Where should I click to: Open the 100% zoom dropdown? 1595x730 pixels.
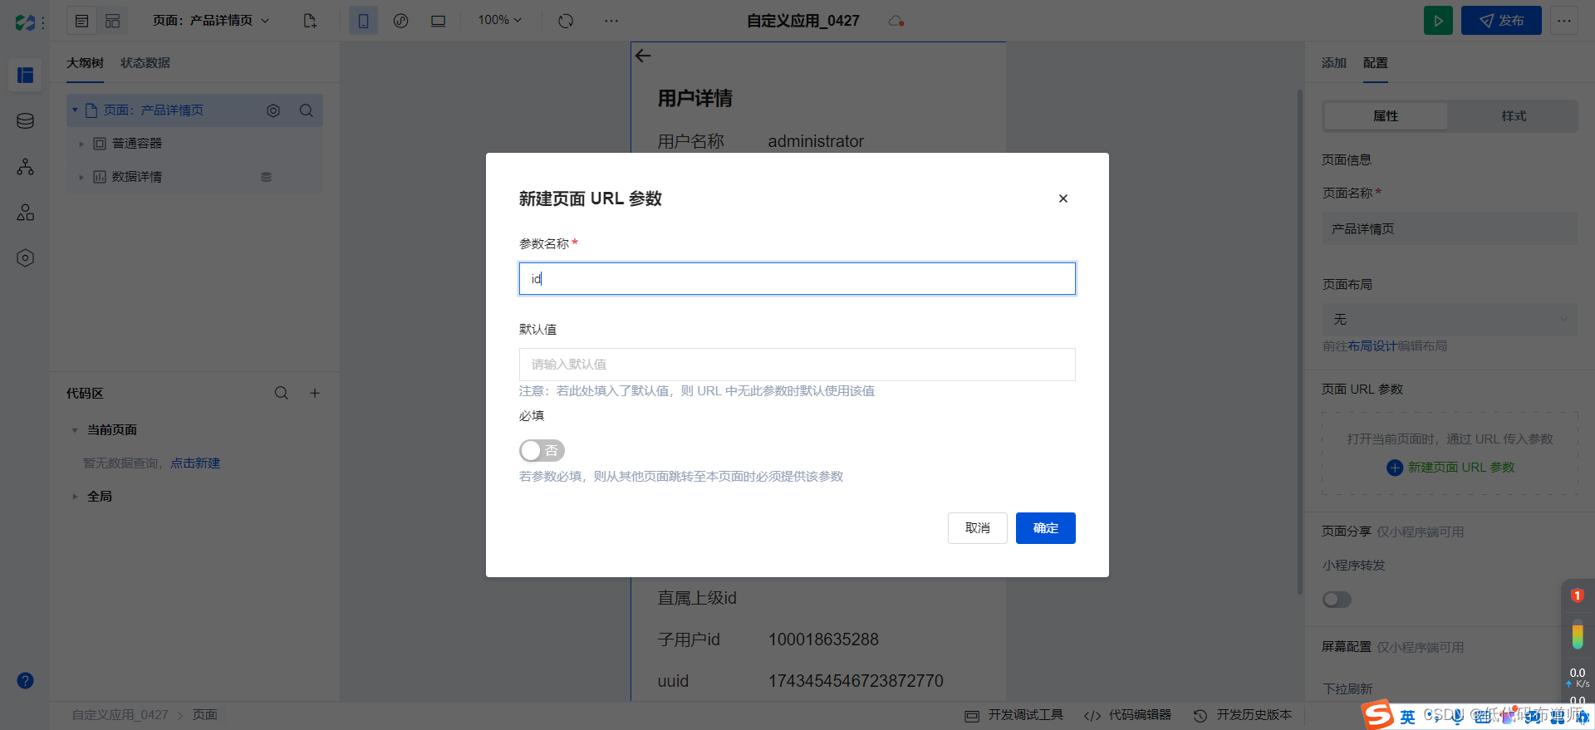(499, 20)
